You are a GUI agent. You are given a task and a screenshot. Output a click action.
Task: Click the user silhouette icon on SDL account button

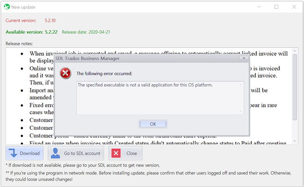click(x=55, y=153)
